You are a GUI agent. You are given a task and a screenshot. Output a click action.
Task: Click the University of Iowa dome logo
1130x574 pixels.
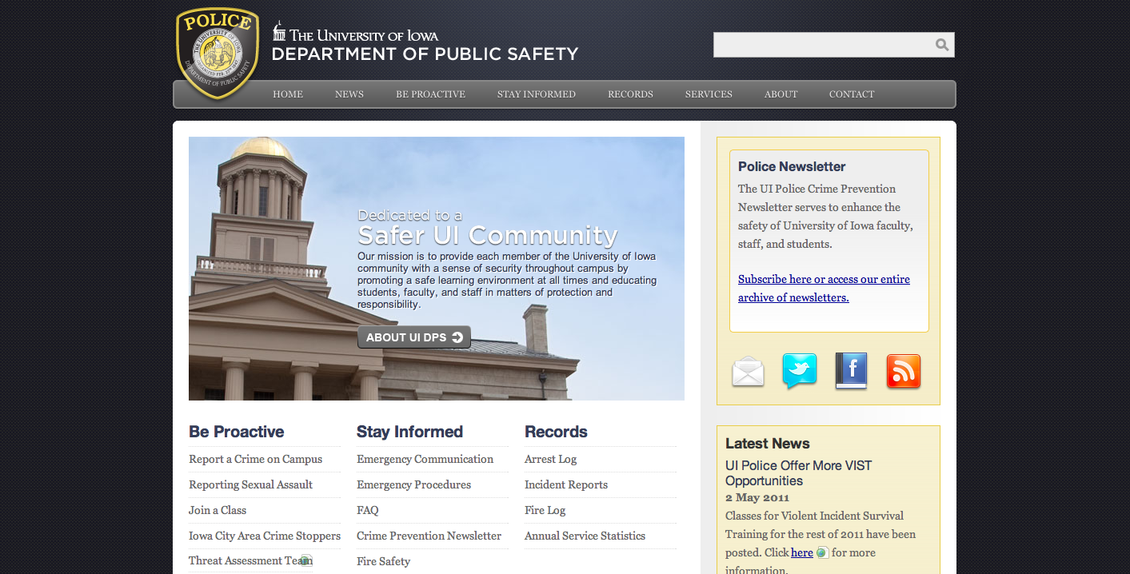click(x=279, y=32)
